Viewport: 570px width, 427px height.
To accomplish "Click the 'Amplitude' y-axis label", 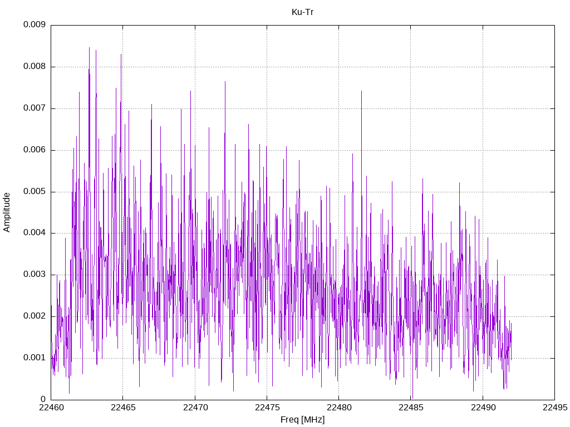I will [7, 212].
